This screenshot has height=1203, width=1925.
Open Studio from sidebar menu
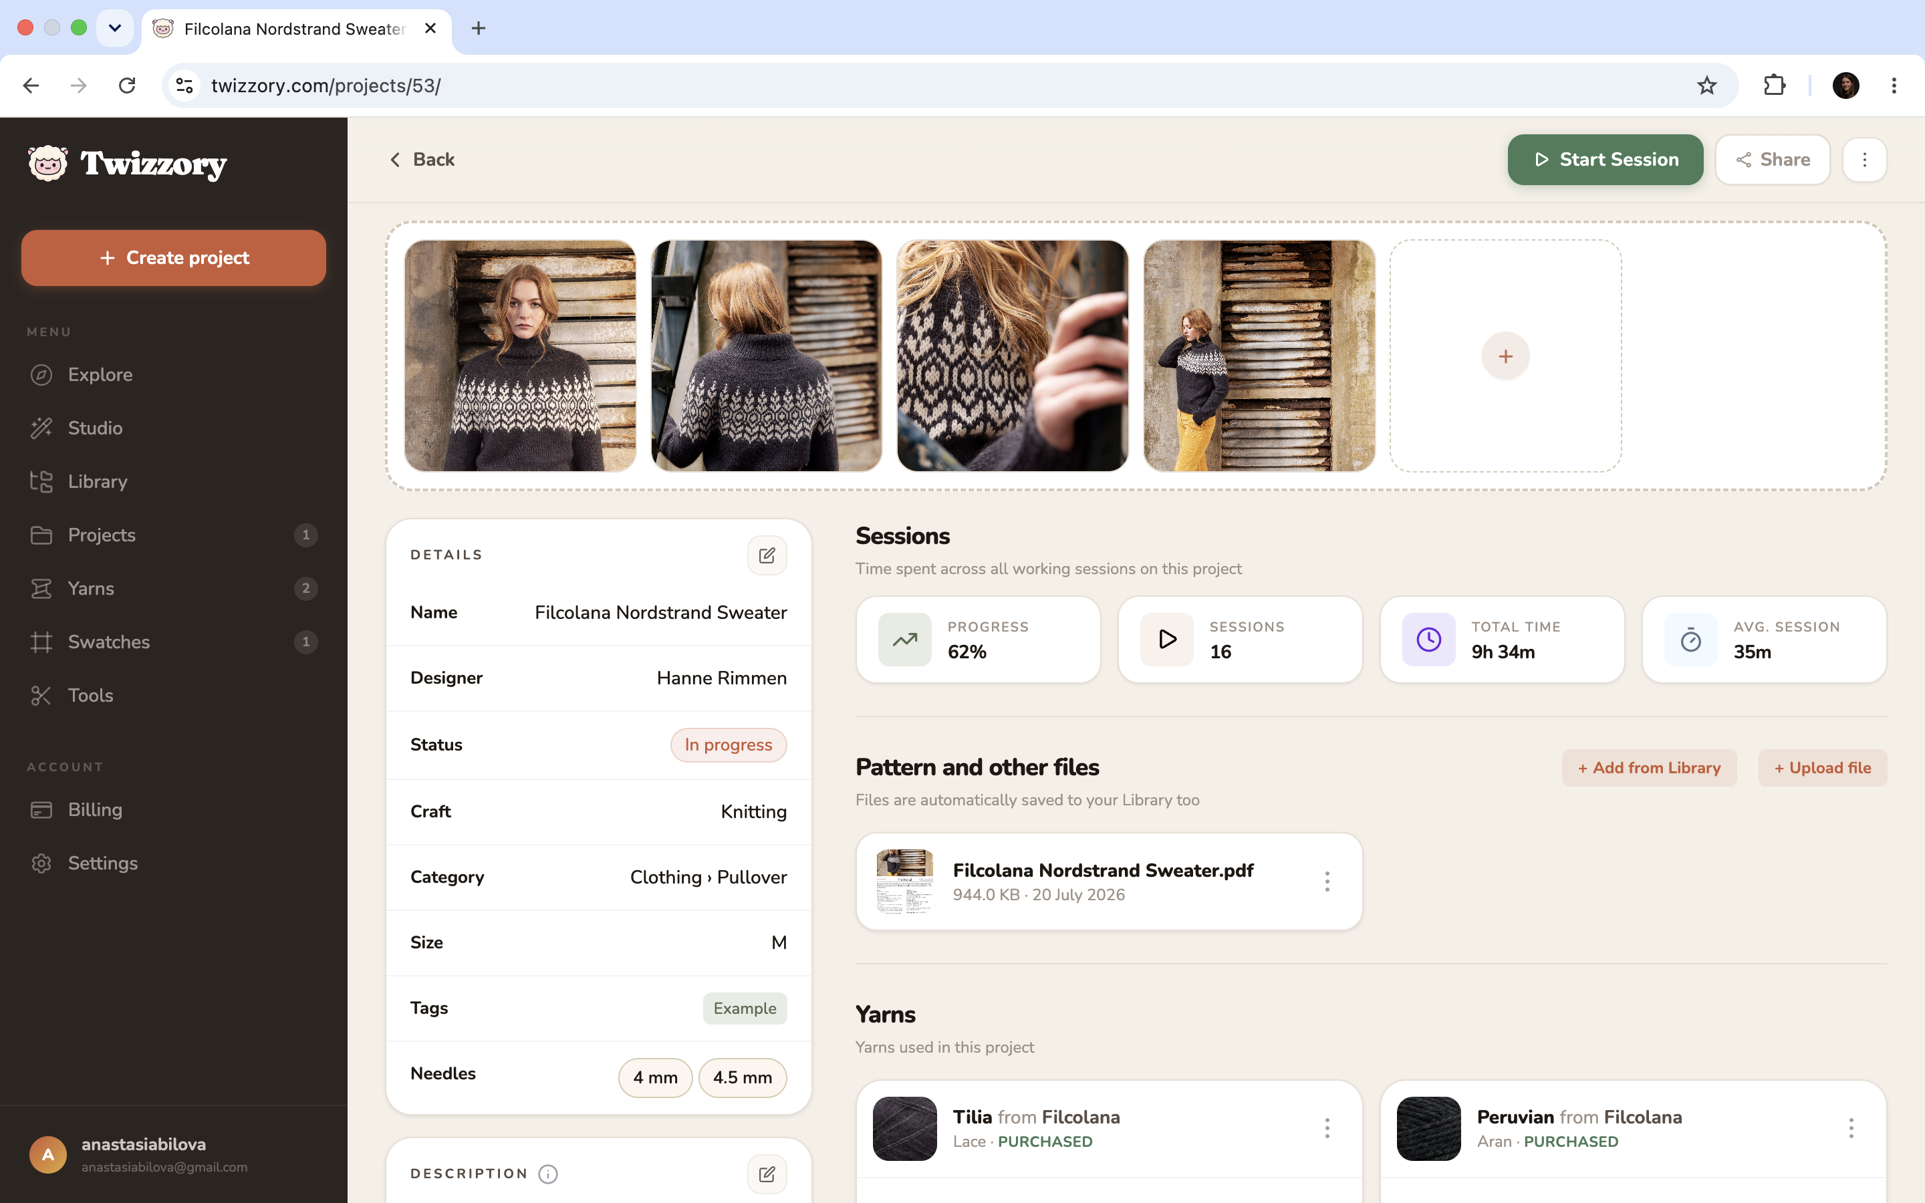pyautogui.click(x=173, y=428)
